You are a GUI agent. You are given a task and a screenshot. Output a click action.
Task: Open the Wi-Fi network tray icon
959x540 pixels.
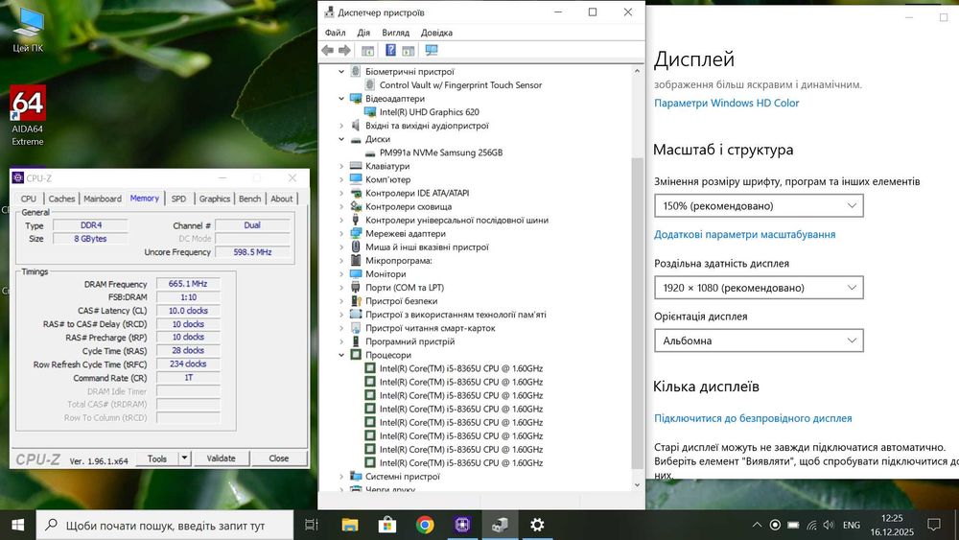[811, 525]
